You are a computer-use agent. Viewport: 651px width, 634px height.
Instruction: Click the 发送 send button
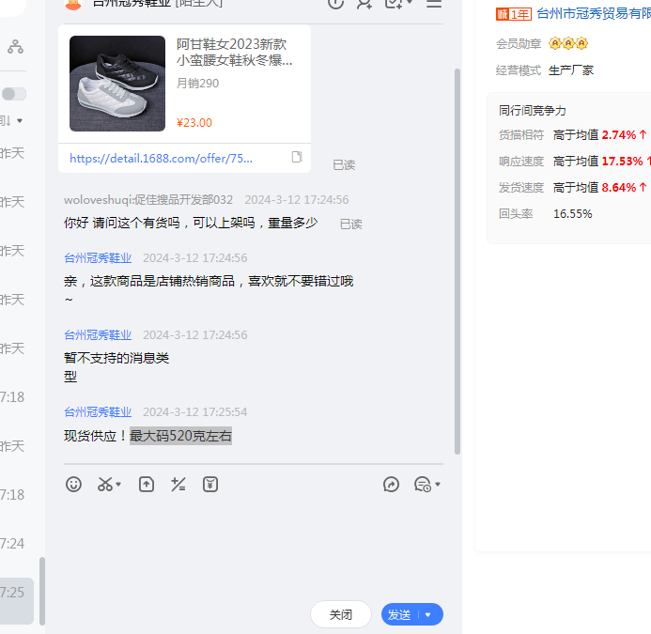399,614
